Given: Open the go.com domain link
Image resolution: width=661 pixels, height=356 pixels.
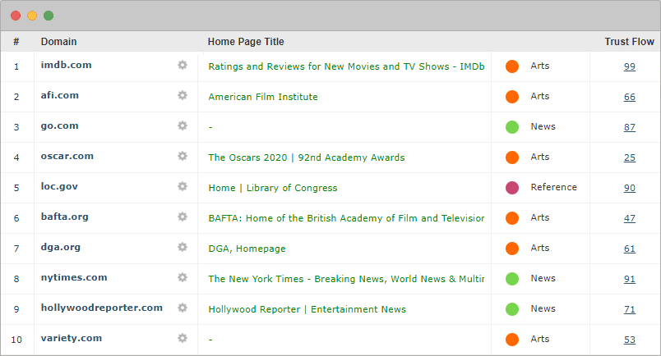Looking at the screenshot, I should tap(59, 126).
